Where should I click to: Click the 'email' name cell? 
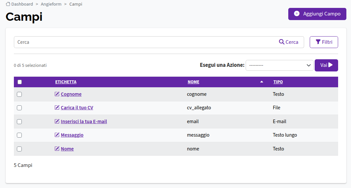coord(193,121)
